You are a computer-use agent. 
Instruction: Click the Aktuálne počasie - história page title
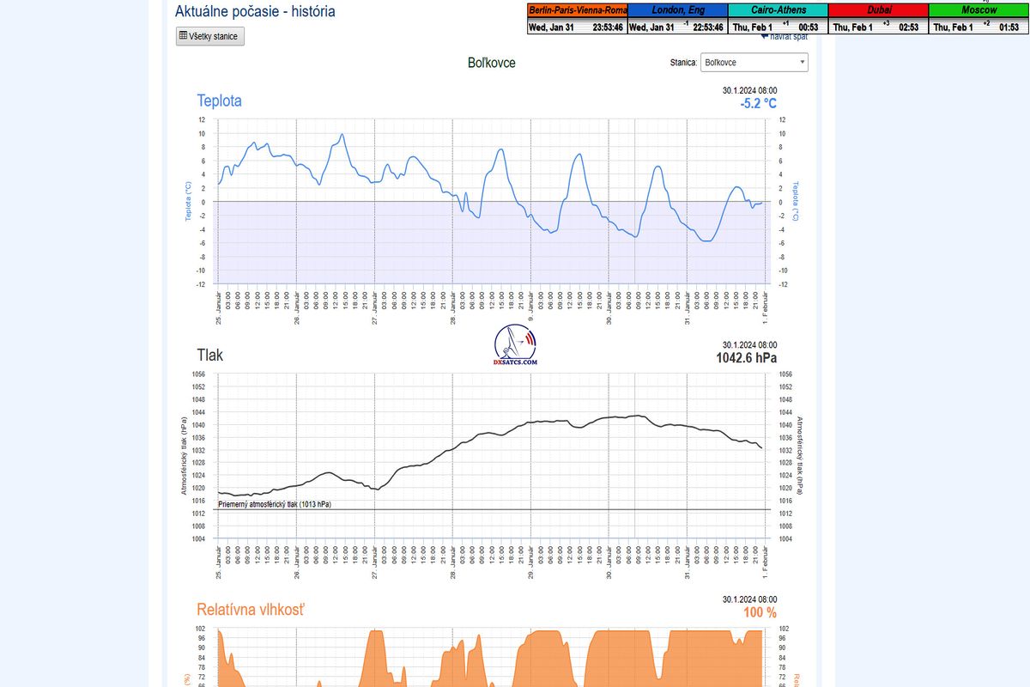(x=255, y=12)
